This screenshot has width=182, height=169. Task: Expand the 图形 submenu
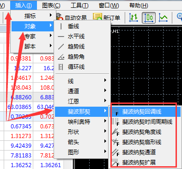[82, 152]
